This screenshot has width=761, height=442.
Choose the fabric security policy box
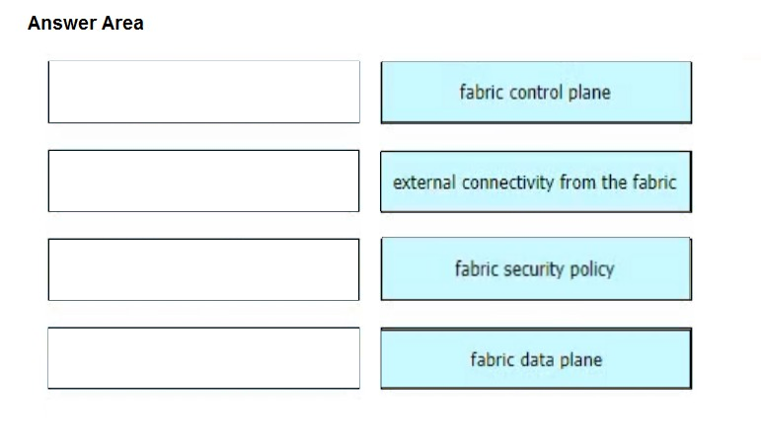coord(536,268)
